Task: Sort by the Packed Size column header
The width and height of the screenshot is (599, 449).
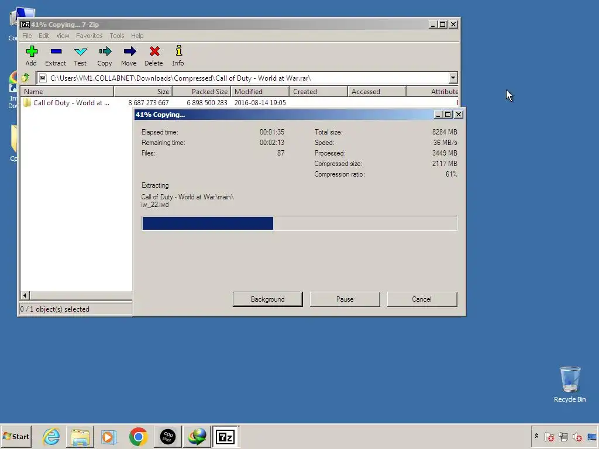Action: click(202, 92)
